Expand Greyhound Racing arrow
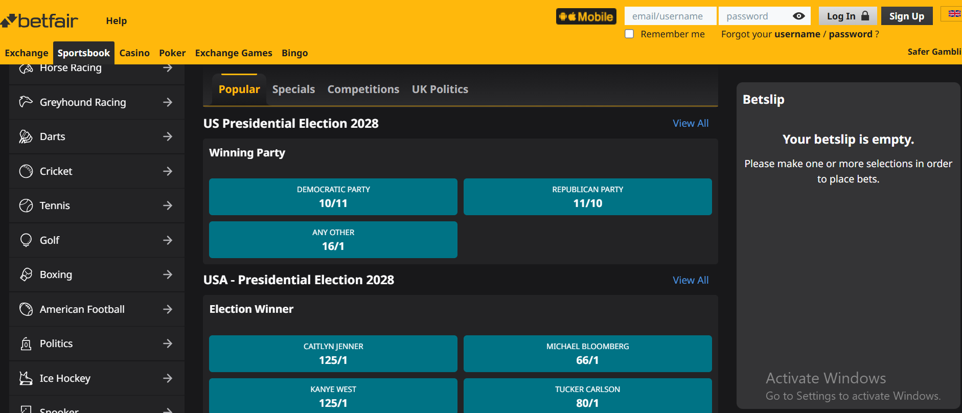 coord(168,102)
